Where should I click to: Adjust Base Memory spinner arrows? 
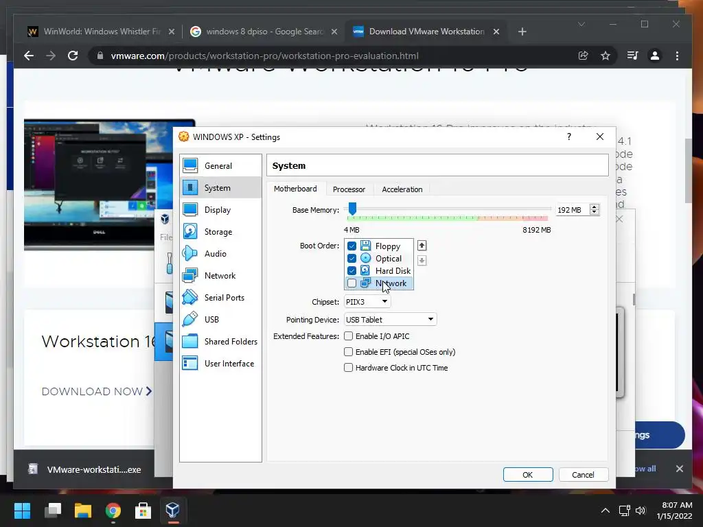pos(595,209)
